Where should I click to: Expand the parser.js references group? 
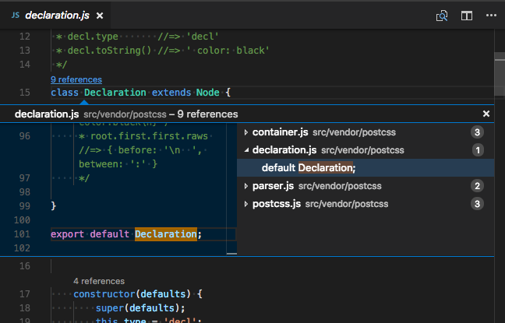tap(246, 186)
